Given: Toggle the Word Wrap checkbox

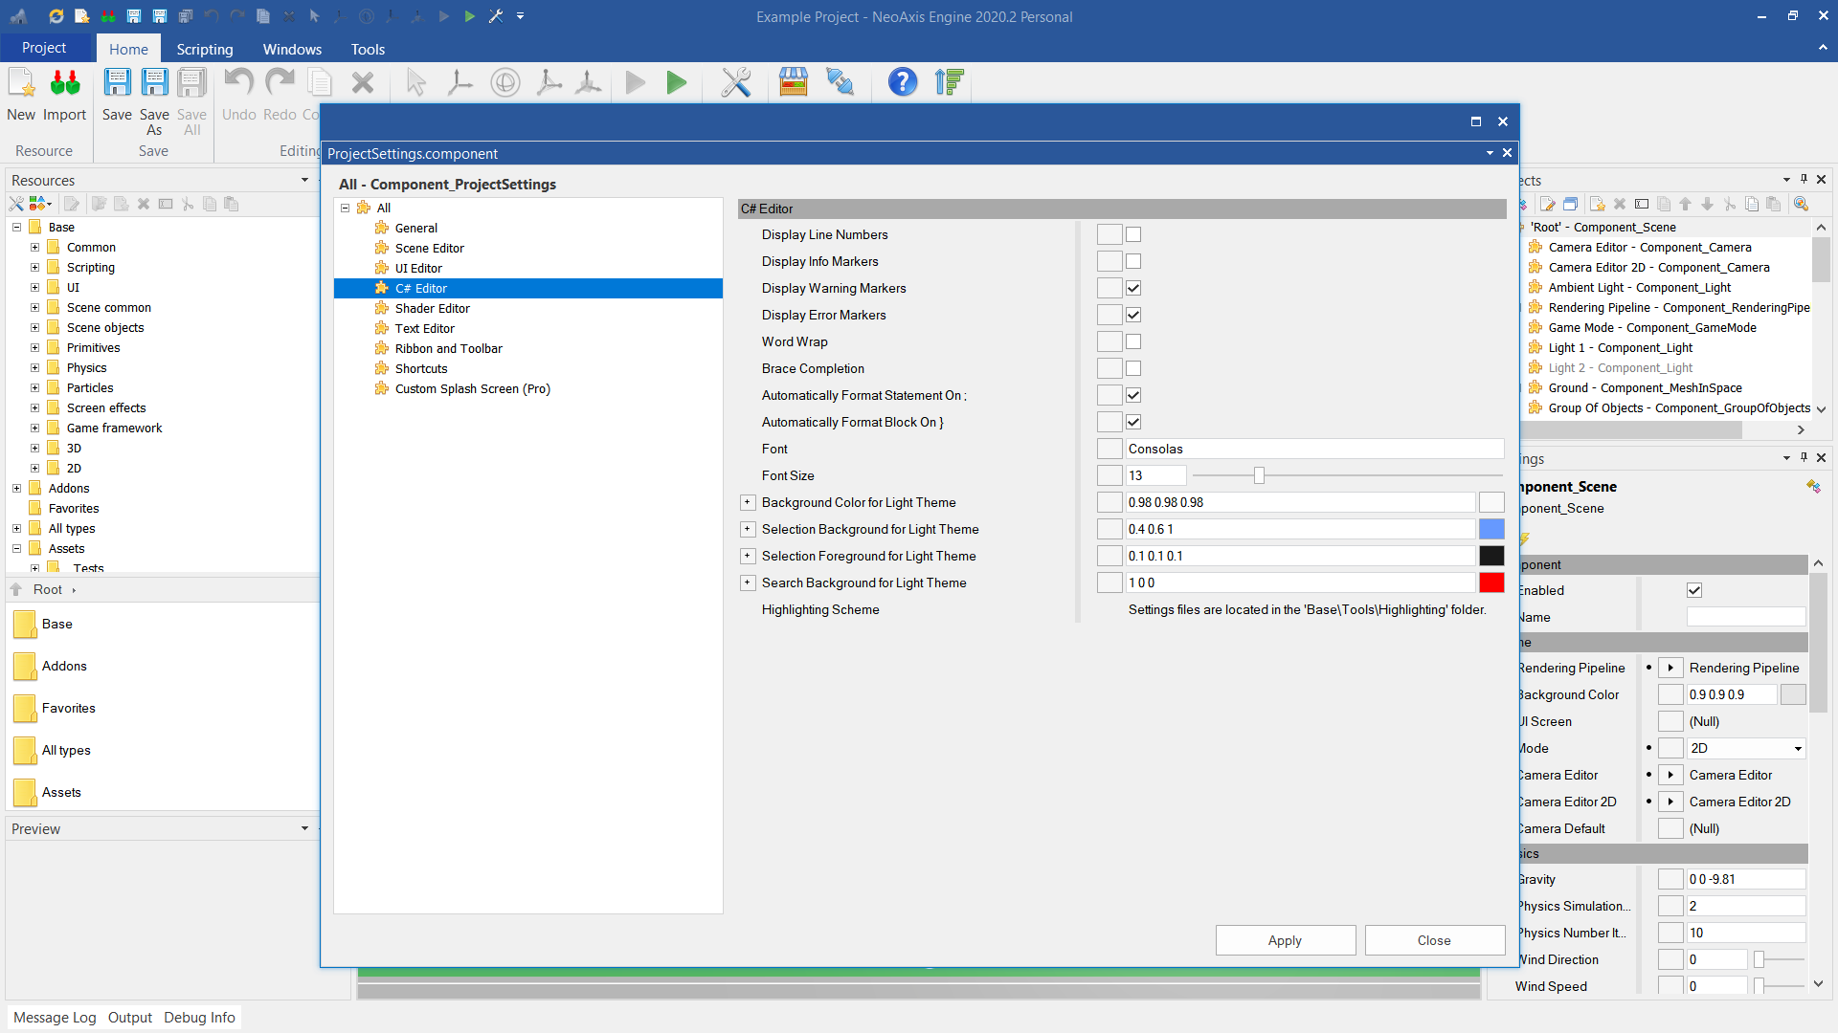Looking at the screenshot, I should point(1133,341).
